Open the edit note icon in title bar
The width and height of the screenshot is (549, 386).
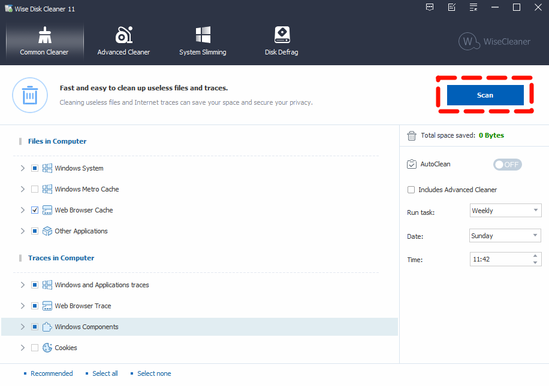click(x=452, y=7)
